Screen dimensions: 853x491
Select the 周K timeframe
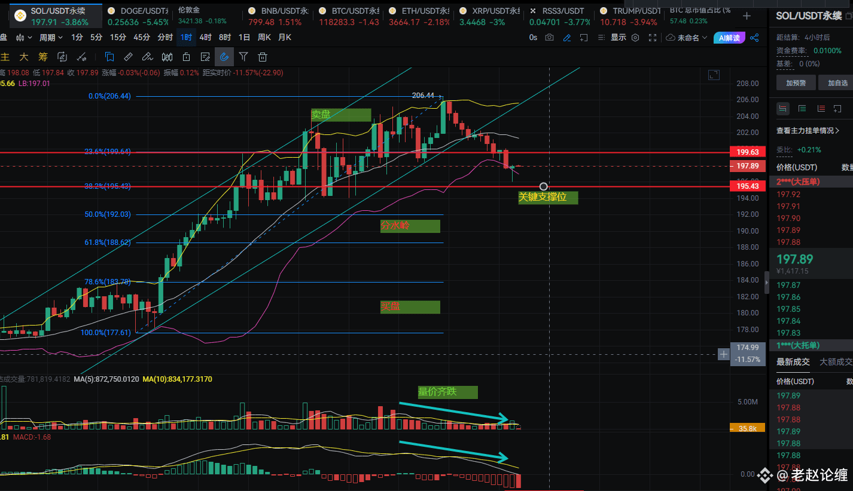[x=264, y=38]
